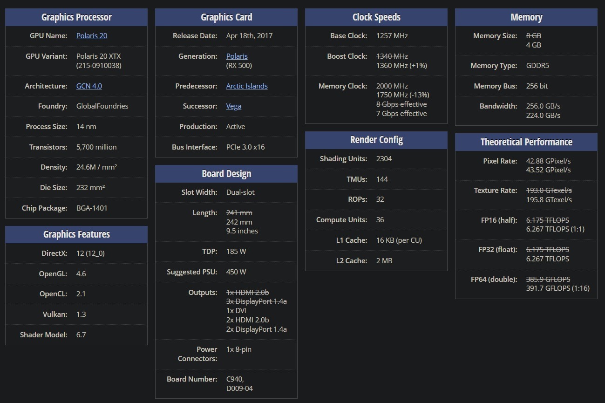Select the Render Config section header

pos(376,140)
